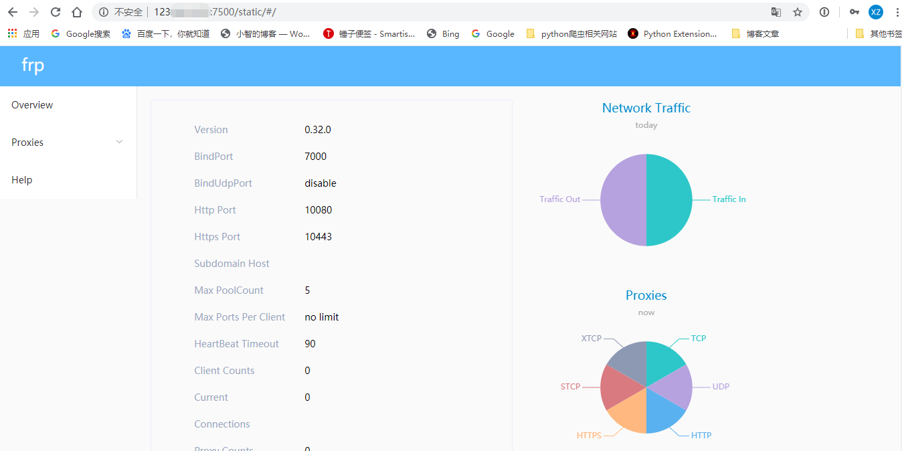Open the XZ profile avatar

click(x=876, y=12)
